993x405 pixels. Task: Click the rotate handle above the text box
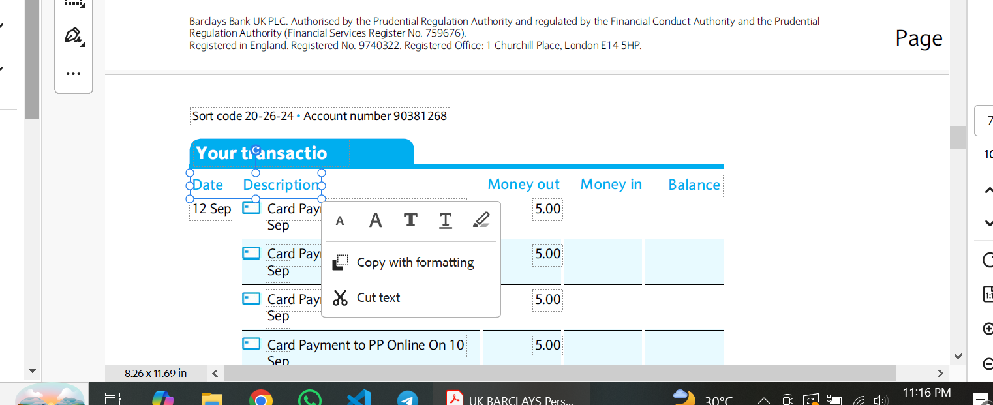point(256,151)
